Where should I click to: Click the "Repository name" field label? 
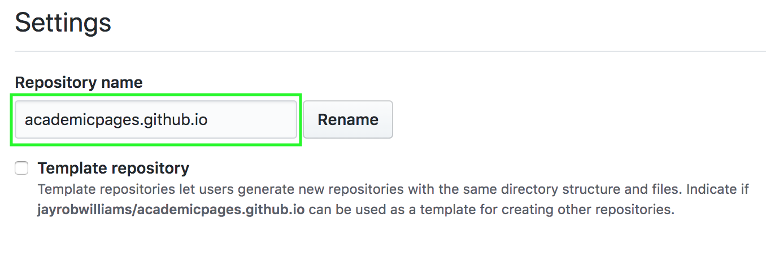tap(79, 82)
